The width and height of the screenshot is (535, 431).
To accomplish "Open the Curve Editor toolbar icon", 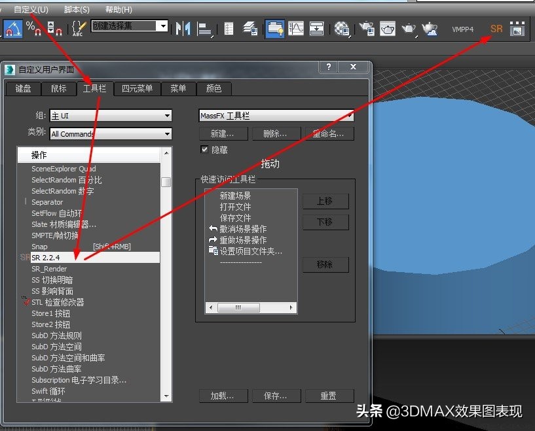I will [297, 29].
